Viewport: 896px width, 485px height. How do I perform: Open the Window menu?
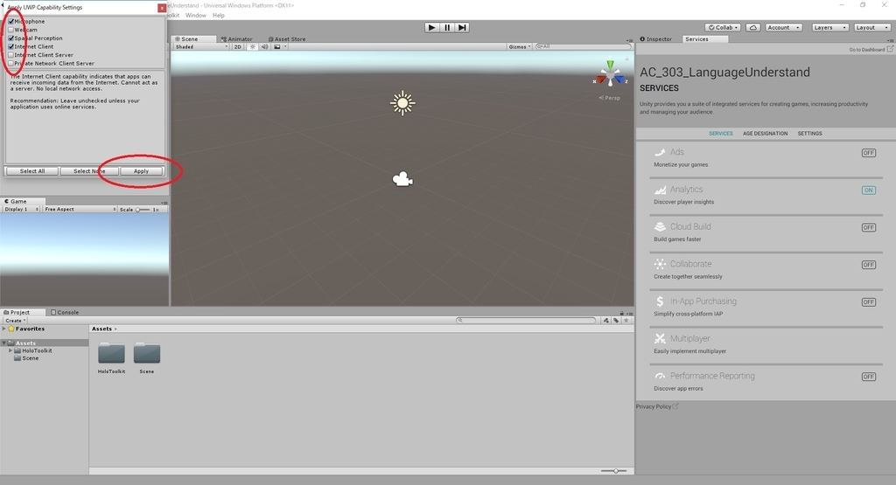click(195, 16)
